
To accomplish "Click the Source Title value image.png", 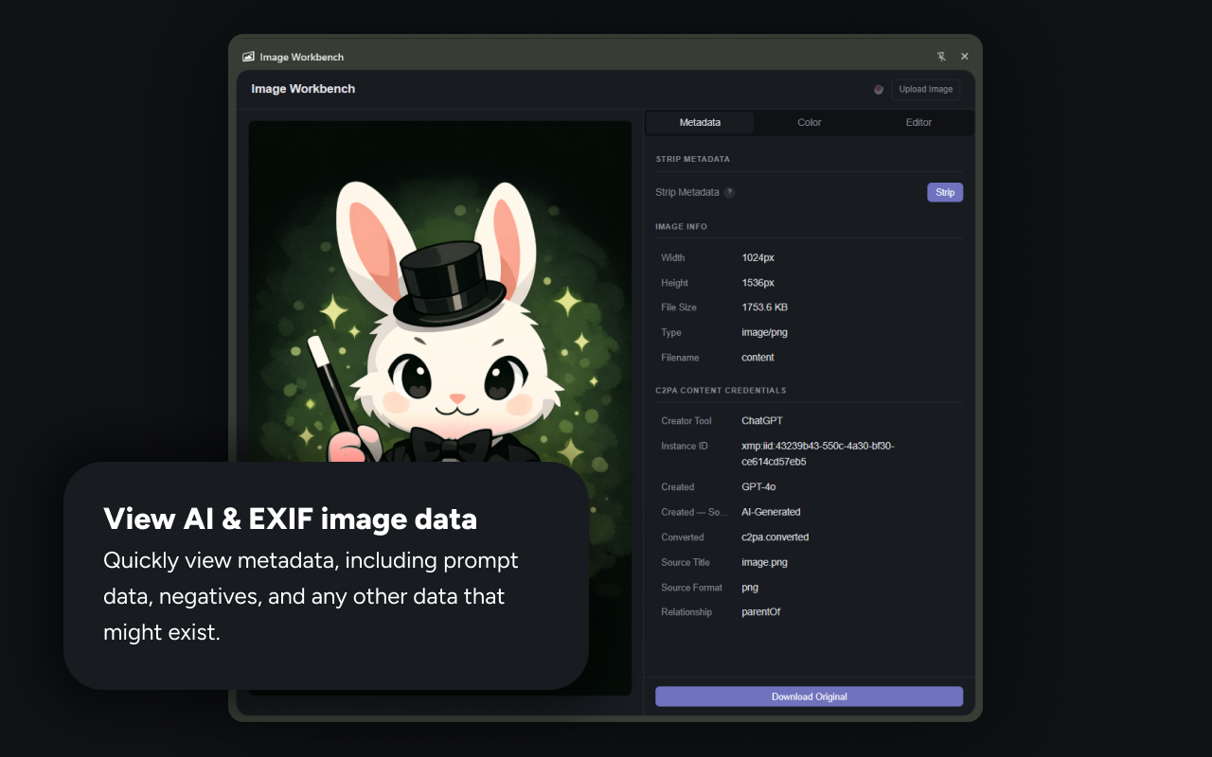I will tap(764, 562).
